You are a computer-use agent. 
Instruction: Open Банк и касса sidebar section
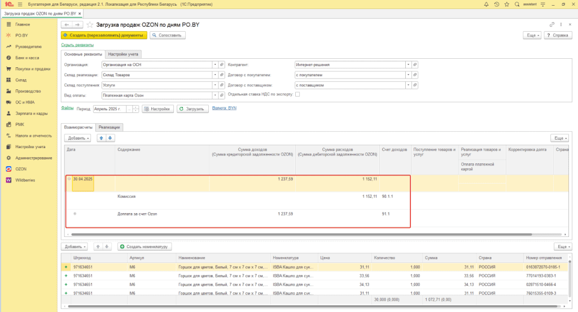tap(27, 58)
